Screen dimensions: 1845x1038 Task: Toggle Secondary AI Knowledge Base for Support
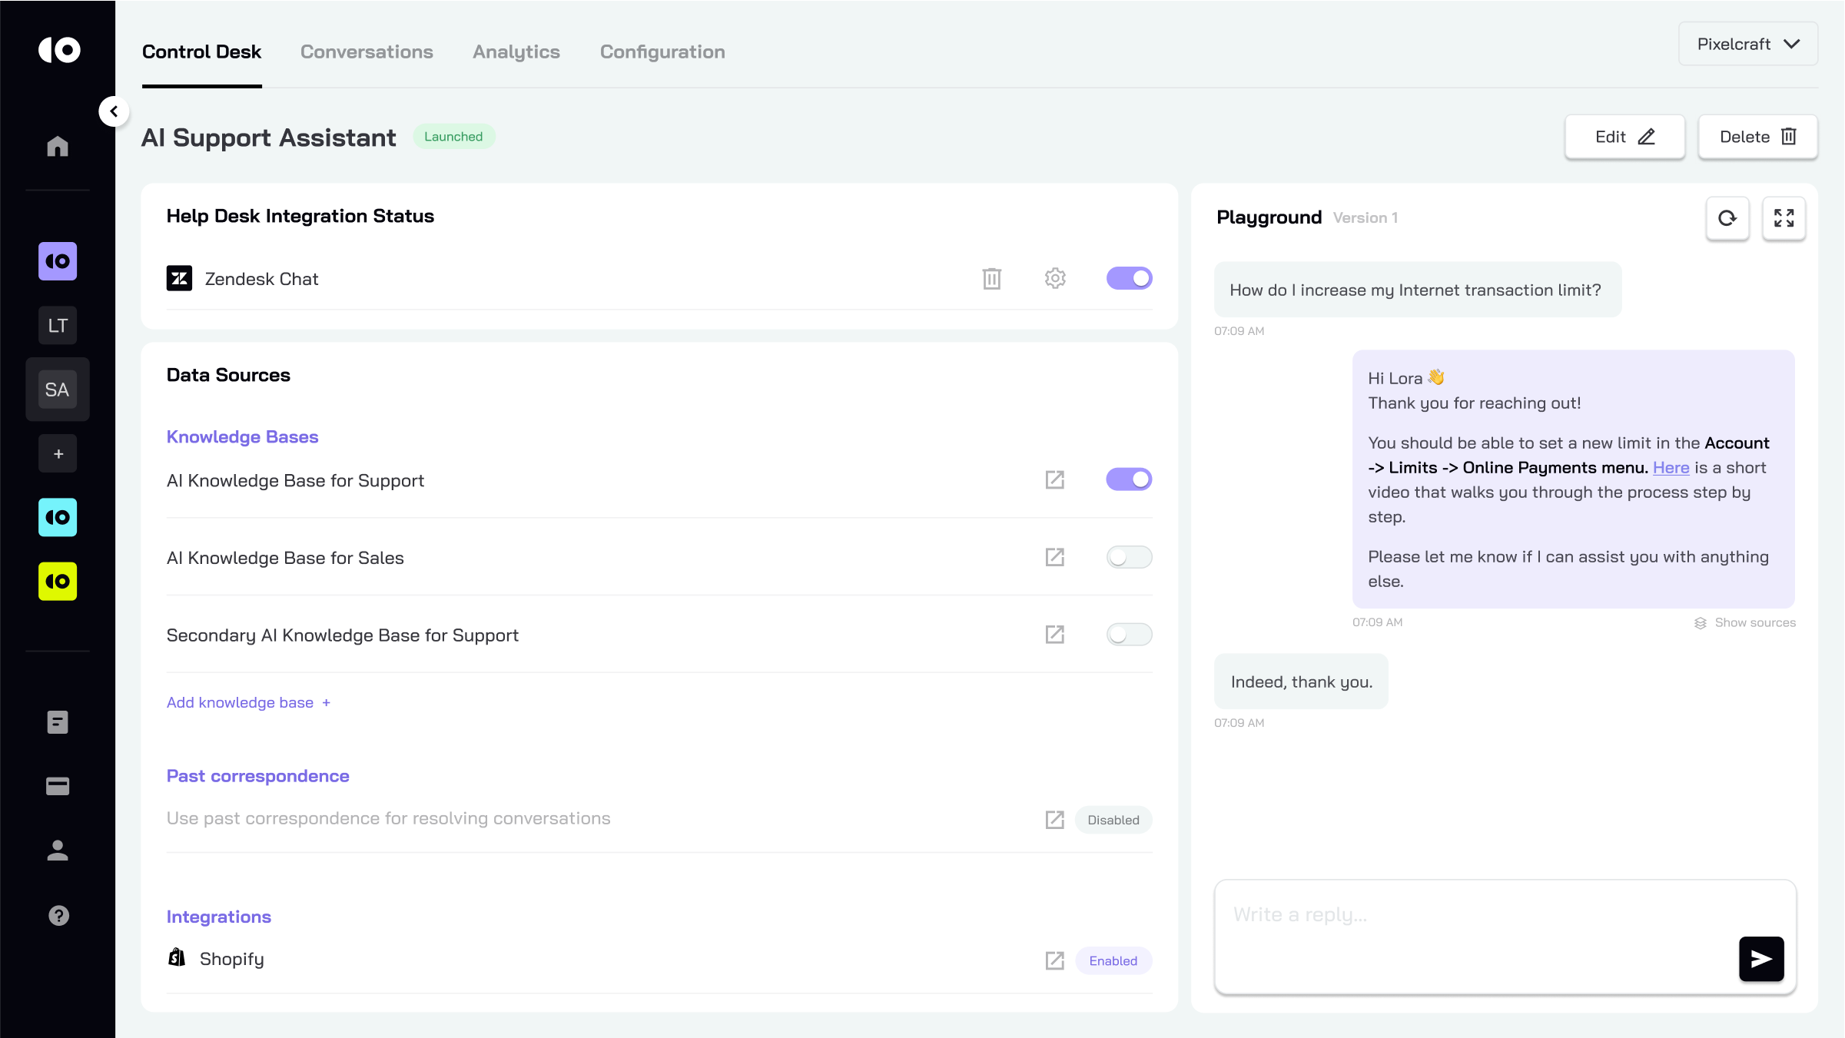pos(1128,634)
